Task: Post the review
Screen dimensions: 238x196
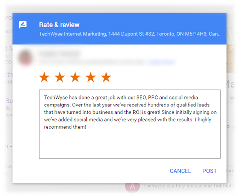Action: [210, 171]
